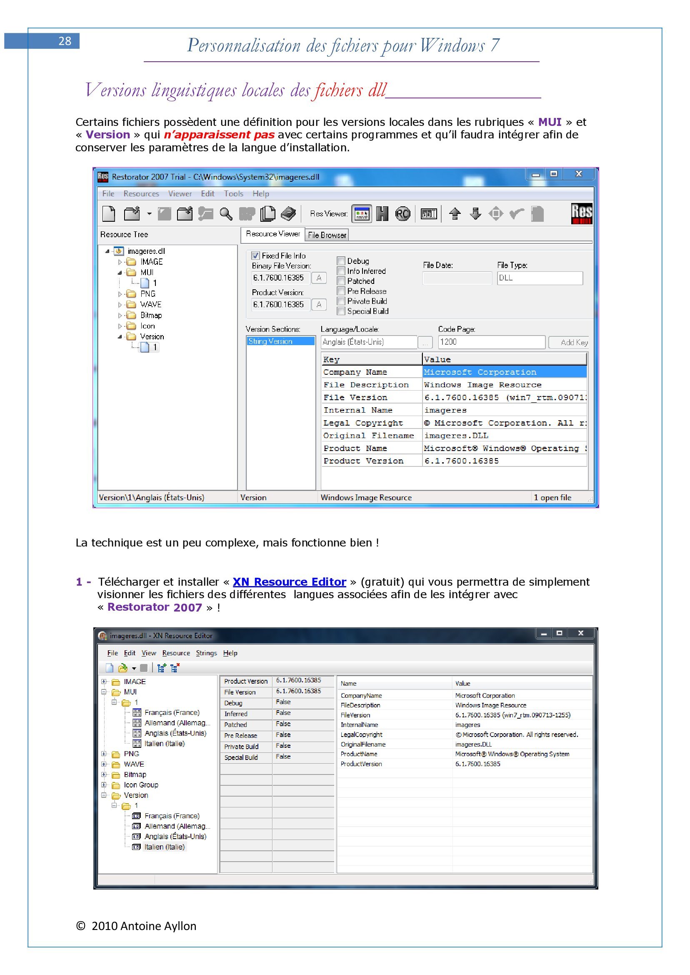
Task: Open the dropdown arrow beside XN Editor open icon
Action: click(x=134, y=669)
